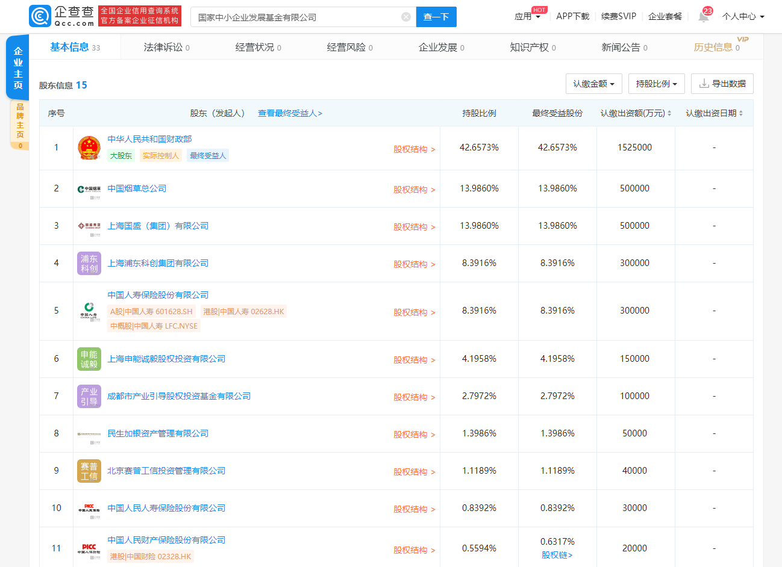Open 北京赛普工信投资管理有限公司 link
Viewport: 782px width, 567px height.
click(166, 471)
